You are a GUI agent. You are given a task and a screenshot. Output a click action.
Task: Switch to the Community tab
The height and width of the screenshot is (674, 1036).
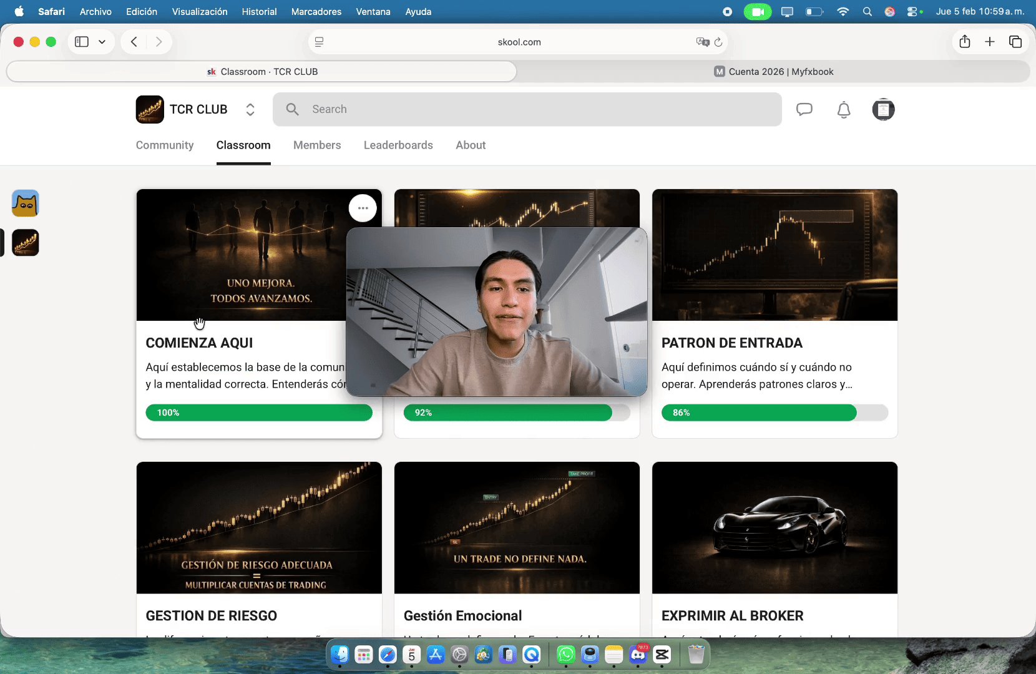click(165, 145)
